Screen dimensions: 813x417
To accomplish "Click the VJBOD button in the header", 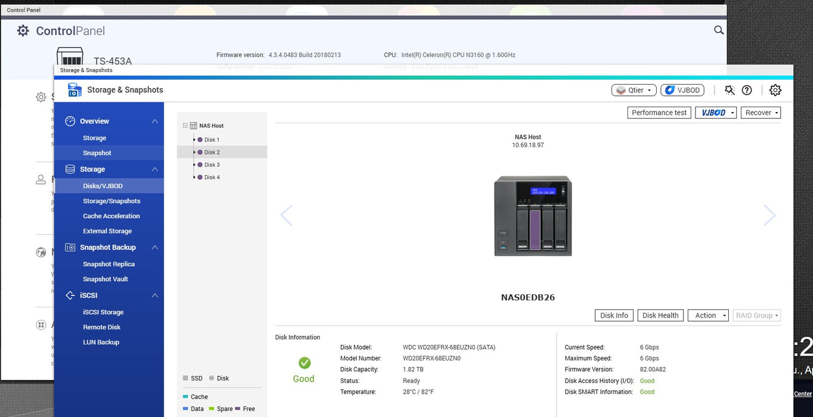I will [682, 90].
